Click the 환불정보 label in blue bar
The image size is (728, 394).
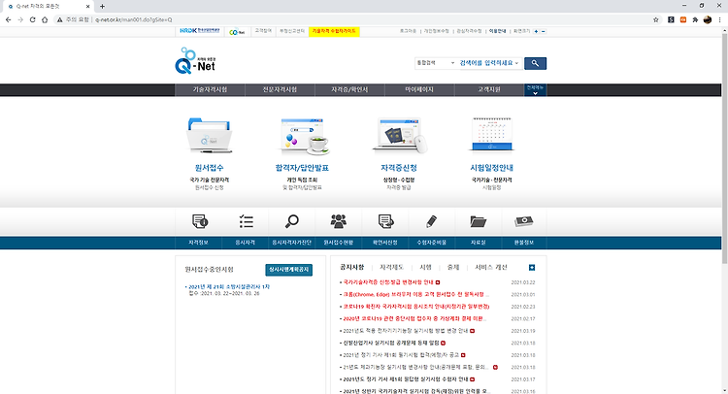pos(524,243)
